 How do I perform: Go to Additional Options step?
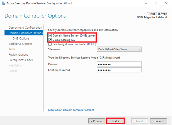pyautogui.click(x=20, y=44)
